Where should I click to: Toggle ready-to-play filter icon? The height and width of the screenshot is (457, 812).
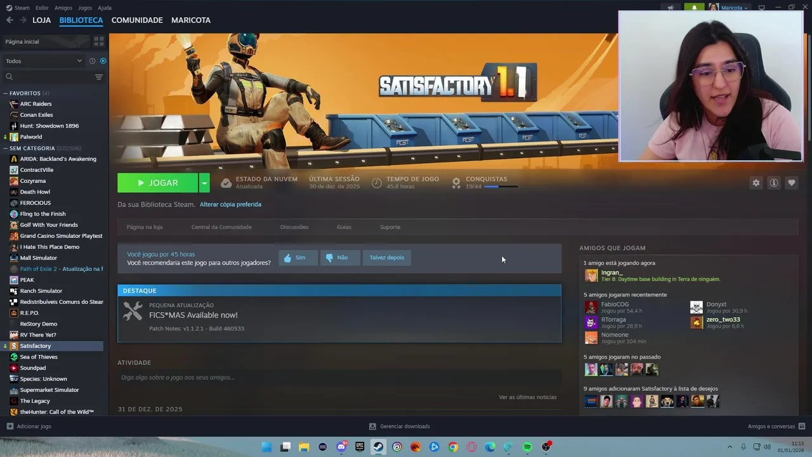(103, 61)
